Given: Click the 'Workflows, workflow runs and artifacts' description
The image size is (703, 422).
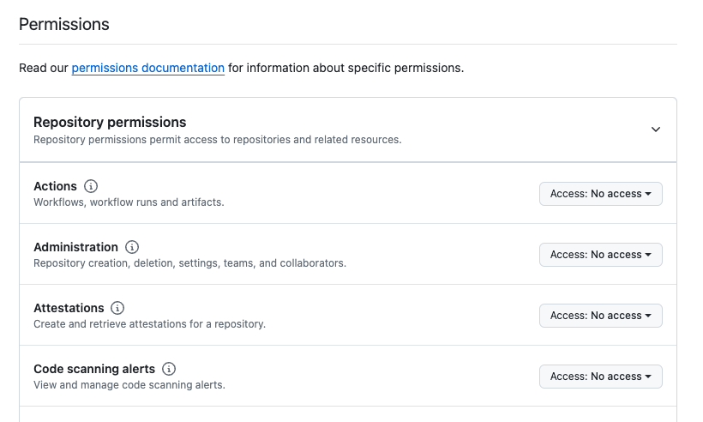Looking at the screenshot, I should tap(129, 202).
